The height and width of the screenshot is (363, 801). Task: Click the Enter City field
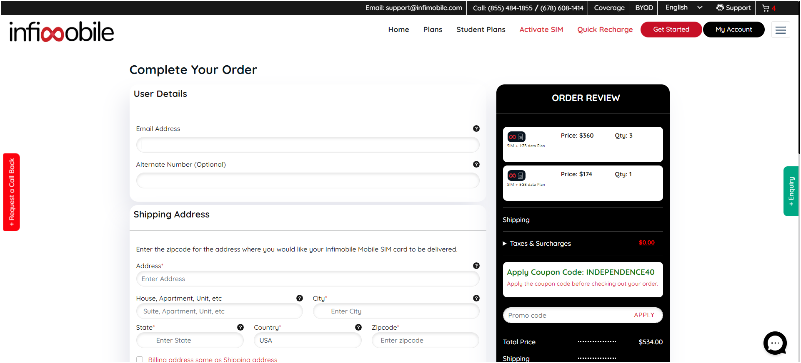396,311
